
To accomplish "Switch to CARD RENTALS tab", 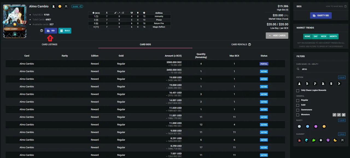I will 241,44.
